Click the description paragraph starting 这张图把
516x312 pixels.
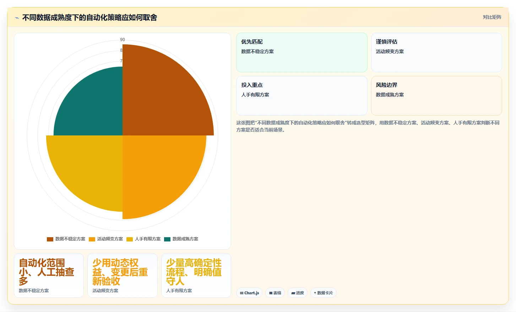point(368,126)
